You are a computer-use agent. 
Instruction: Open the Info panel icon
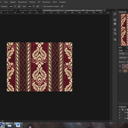click(x=115, y=24)
